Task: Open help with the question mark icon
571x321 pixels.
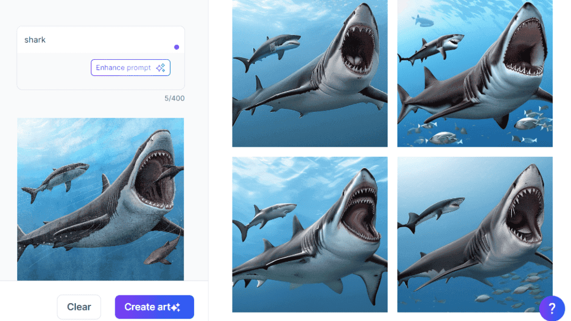Action: (551, 308)
